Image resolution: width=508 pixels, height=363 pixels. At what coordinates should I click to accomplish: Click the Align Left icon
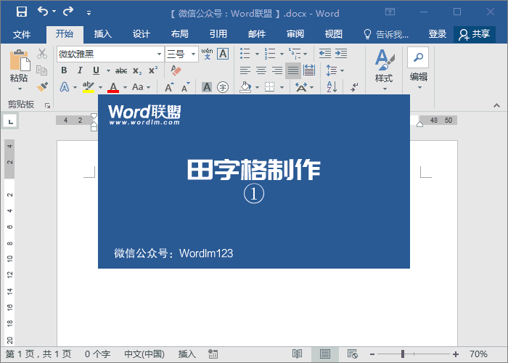[245, 70]
